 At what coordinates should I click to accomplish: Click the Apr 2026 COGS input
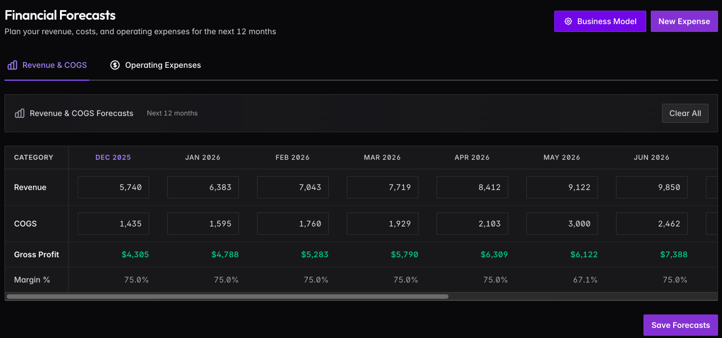click(x=472, y=224)
